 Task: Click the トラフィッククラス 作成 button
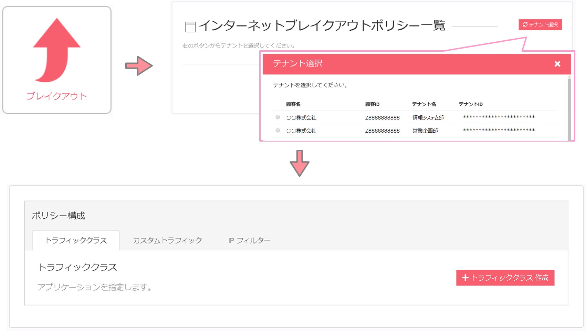(505, 278)
